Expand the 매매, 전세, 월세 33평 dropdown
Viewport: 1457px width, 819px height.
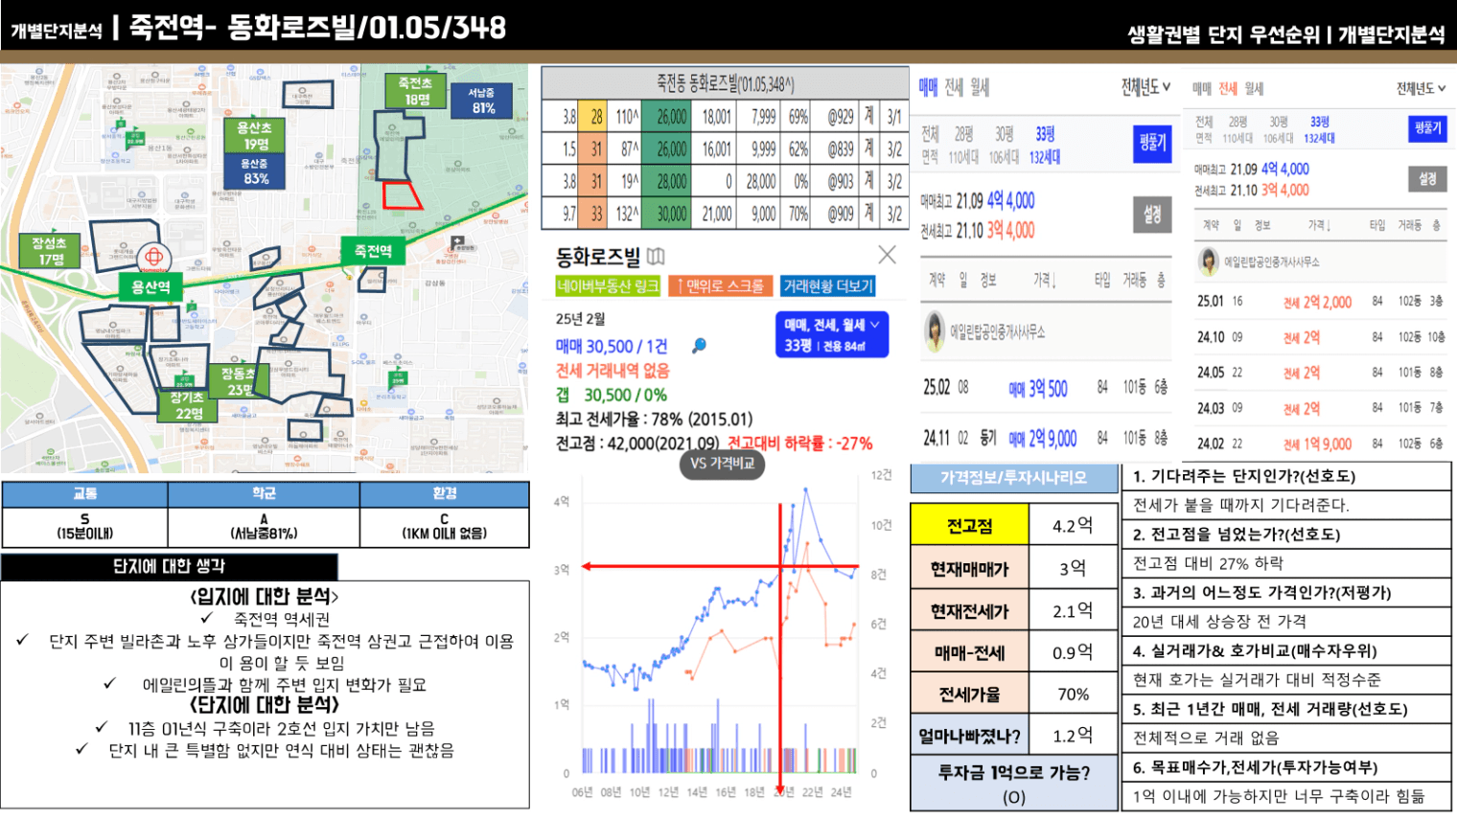[832, 334]
